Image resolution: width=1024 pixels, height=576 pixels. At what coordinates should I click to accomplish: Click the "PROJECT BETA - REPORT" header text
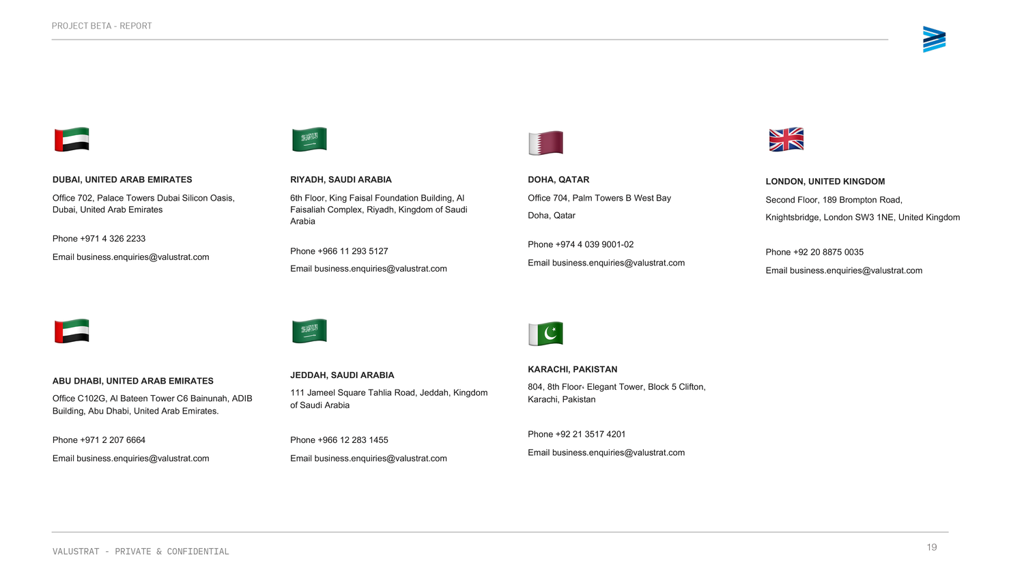point(102,26)
